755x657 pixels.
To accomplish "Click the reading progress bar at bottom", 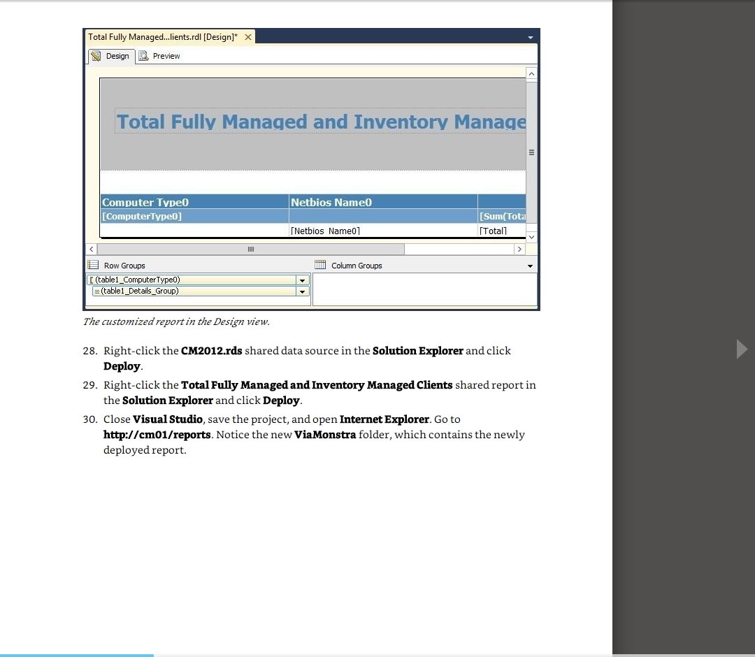I will (77, 654).
